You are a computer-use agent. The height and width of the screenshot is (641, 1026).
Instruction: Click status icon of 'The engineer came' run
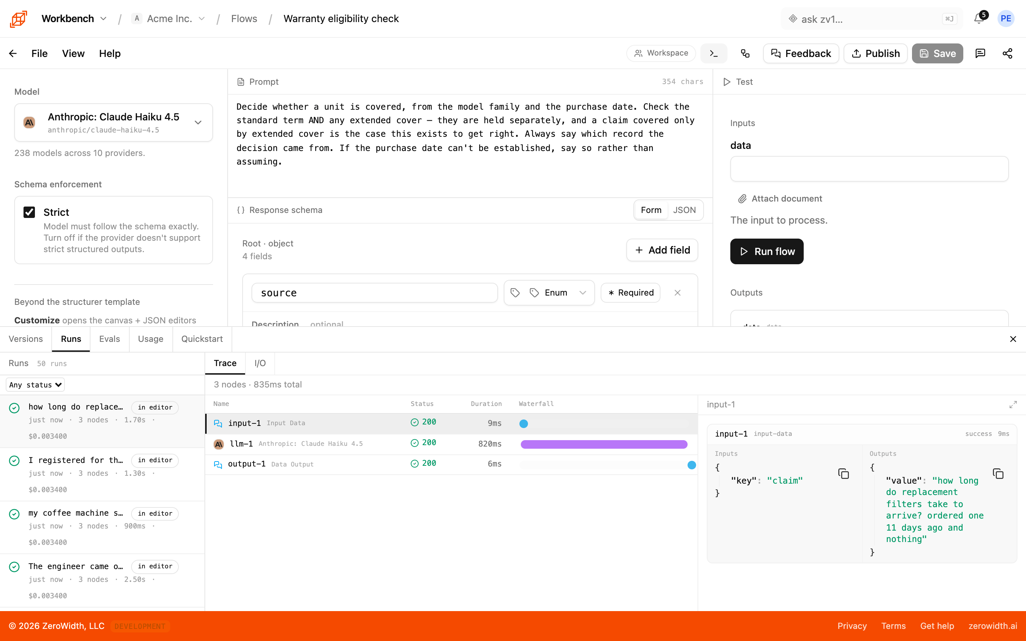click(x=14, y=567)
